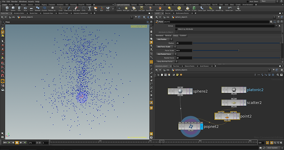Toggle the display flag on scatter2 node
The width and height of the screenshot is (284, 150).
[245, 103]
